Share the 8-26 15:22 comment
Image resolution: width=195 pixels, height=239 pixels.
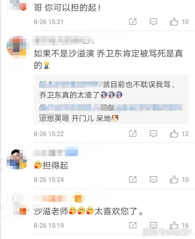coord(133,134)
